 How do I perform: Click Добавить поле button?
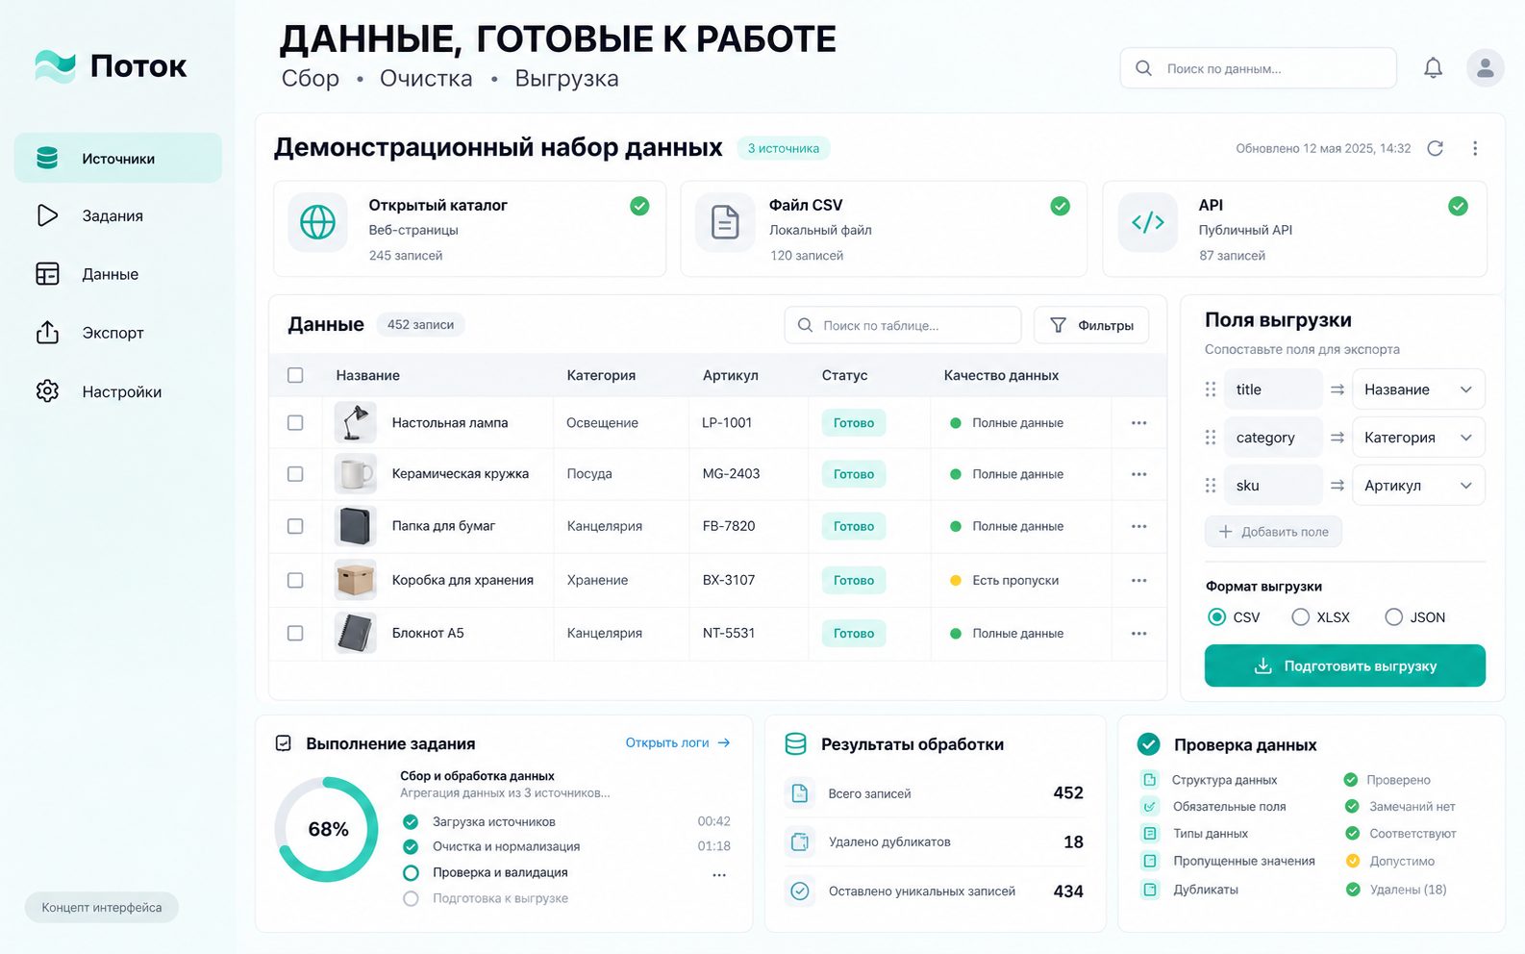[x=1273, y=532]
